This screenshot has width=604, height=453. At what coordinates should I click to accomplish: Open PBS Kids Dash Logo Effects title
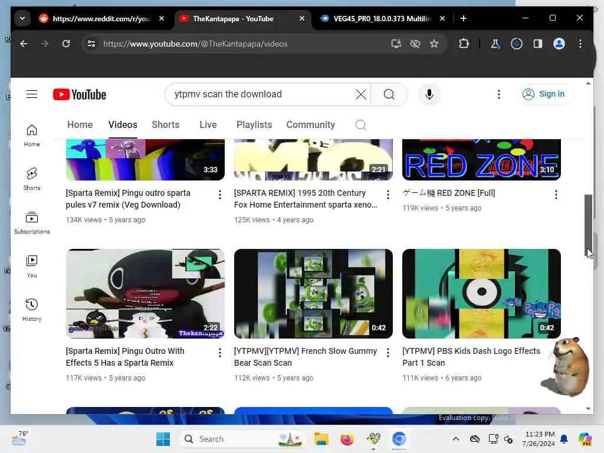tap(471, 357)
